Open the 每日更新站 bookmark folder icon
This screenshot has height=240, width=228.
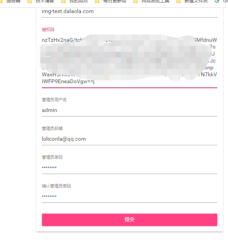tap(97, 2)
